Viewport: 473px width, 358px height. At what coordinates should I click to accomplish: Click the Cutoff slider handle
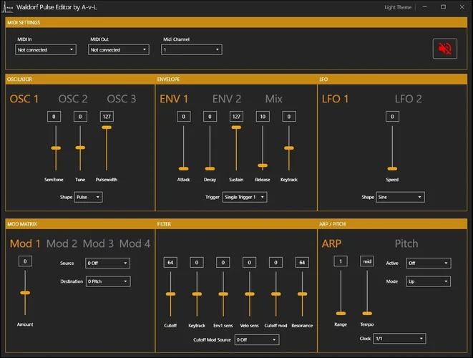tap(170, 294)
